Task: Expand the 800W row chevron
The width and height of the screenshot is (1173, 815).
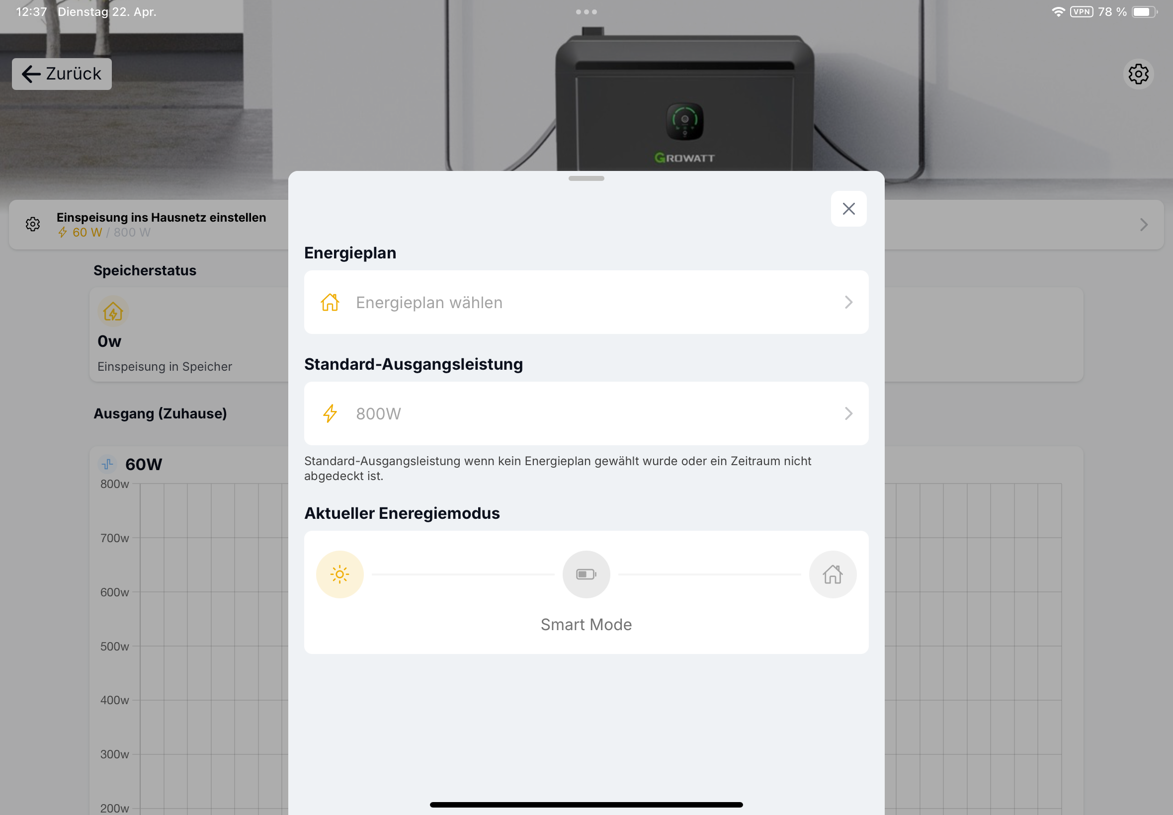Action: click(848, 413)
